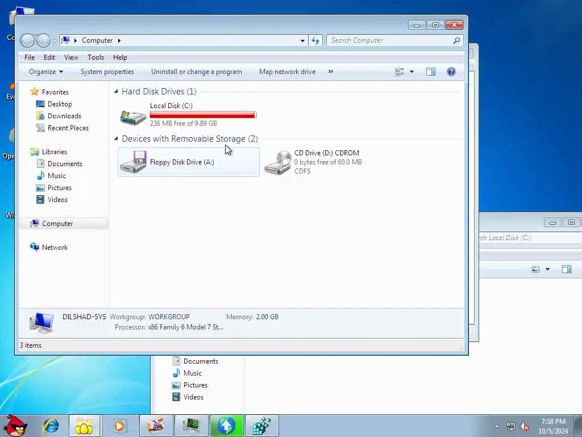This screenshot has height=437, width=582.
Task: Open Favorites in the navigation pane
Action: pos(55,92)
